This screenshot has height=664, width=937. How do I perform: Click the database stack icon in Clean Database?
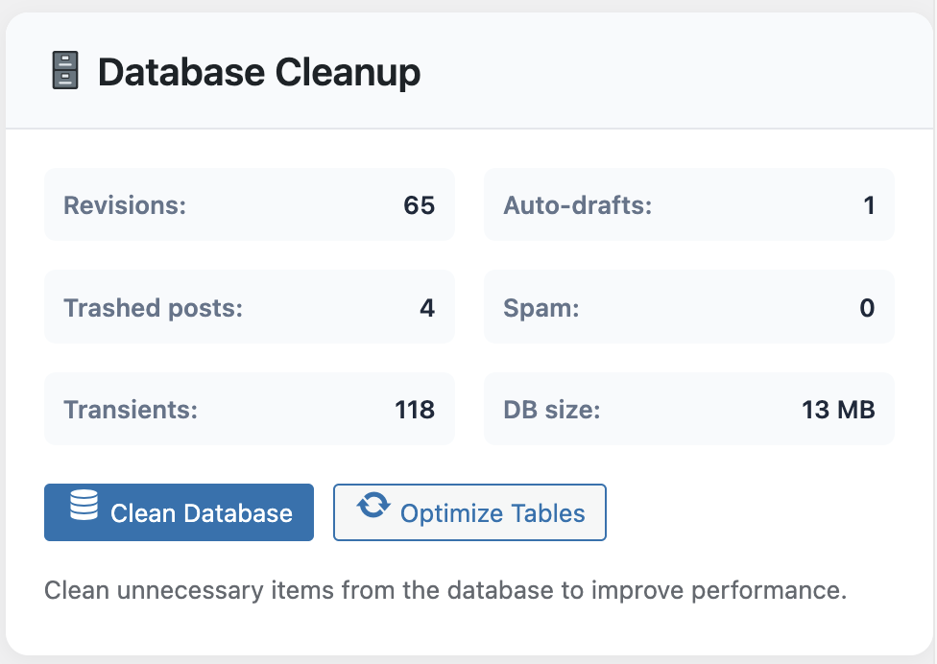pos(84,505)
